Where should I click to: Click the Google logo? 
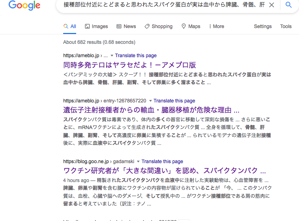tap(25, 5)
